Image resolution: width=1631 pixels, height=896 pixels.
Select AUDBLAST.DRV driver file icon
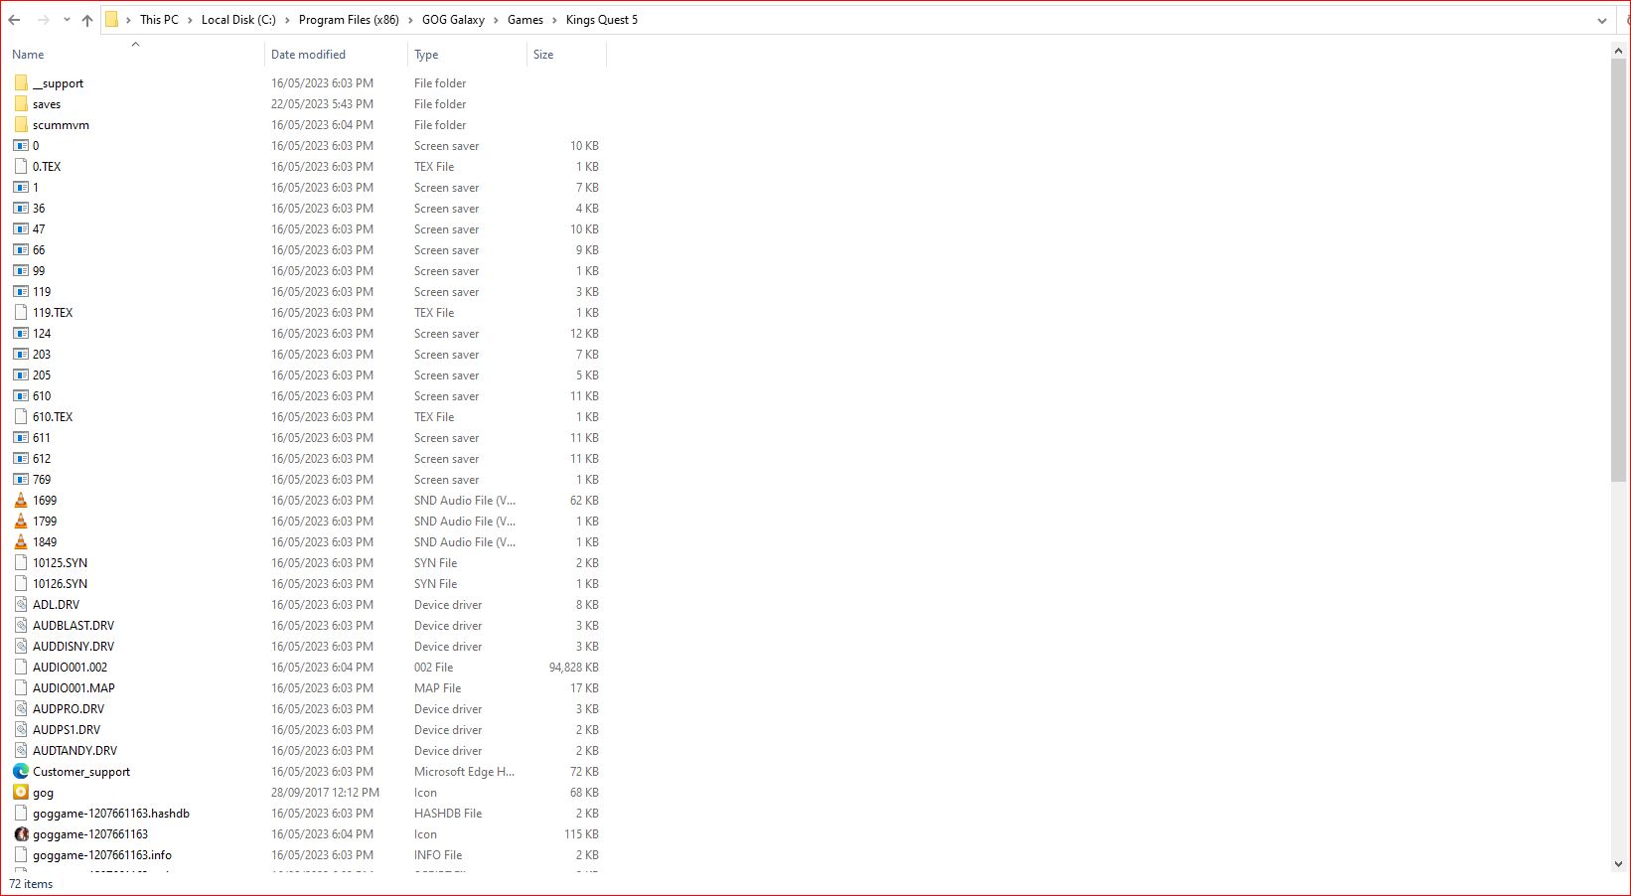[x=21, y=626]
